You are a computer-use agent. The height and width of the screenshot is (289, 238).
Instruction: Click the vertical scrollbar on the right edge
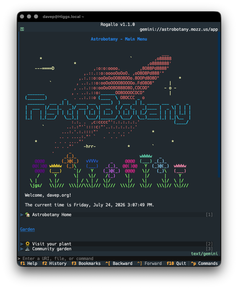pos(219,105)
